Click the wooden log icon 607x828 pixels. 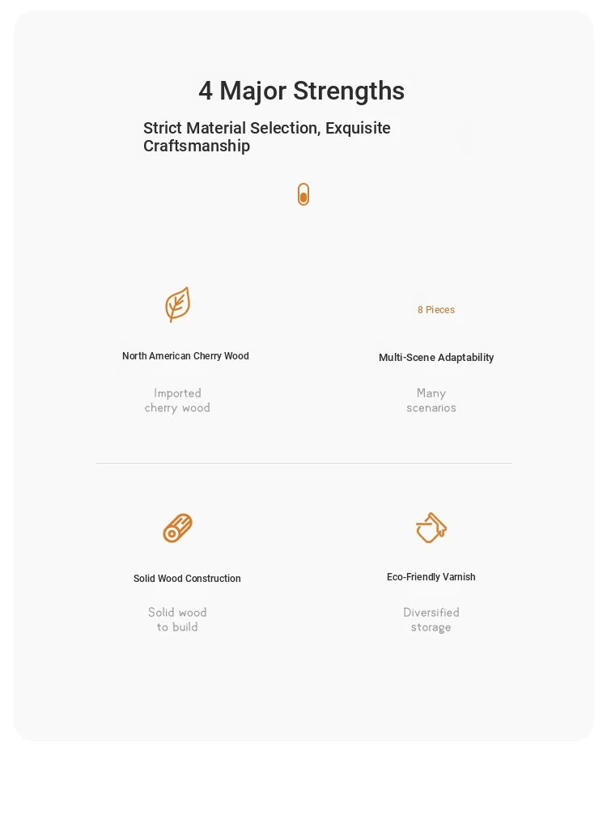177,528
